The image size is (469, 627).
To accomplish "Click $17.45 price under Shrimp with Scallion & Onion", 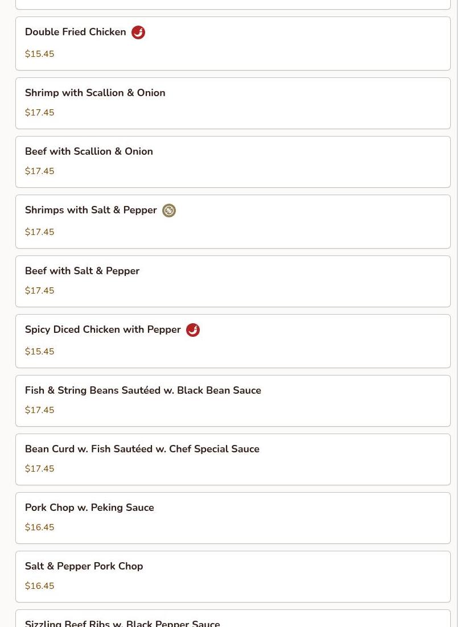I will coord(39,113).
